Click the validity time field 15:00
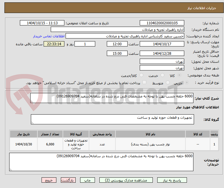Viewport: 224px width, 188px height. pyautogui.click(x=117, y=54)
